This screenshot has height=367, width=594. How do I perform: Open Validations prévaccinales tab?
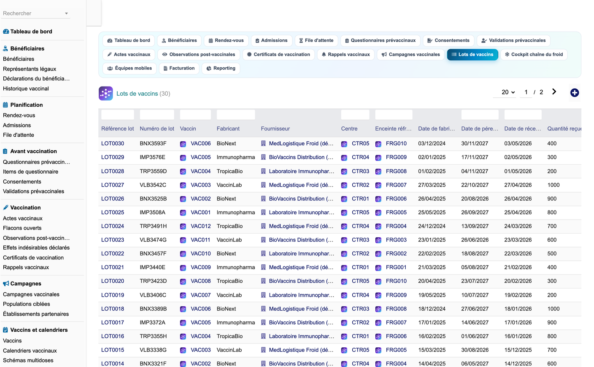click(513, 41)
